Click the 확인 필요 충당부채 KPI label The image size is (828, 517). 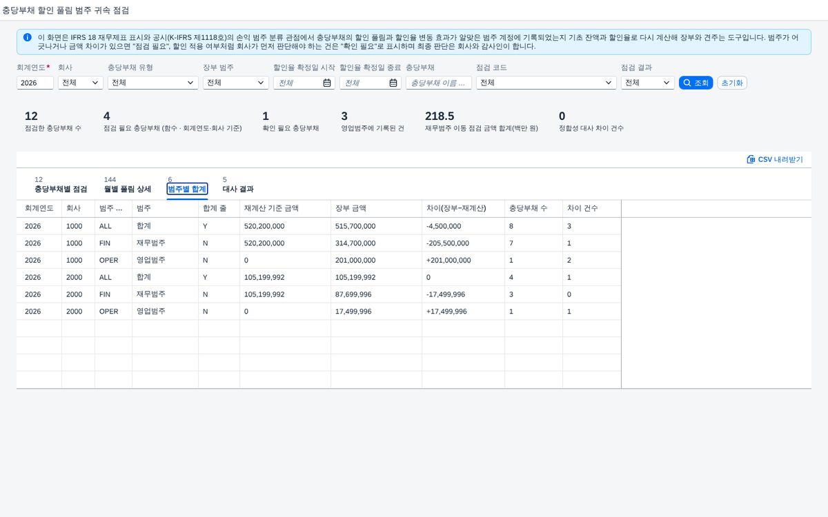click(x=290, y=128)
